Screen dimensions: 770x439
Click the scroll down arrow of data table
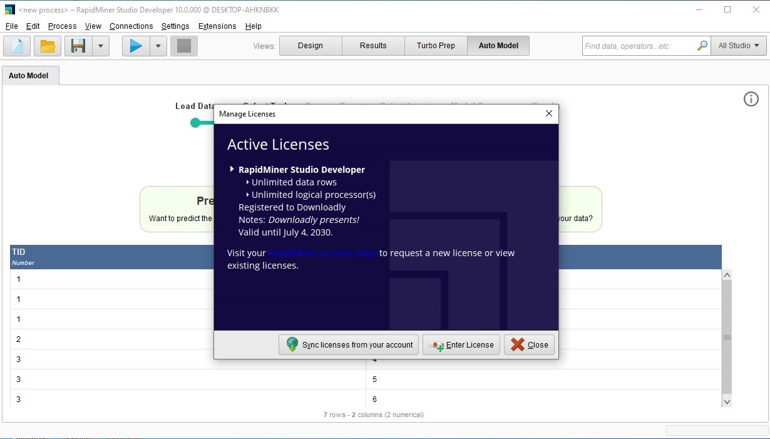727,401
